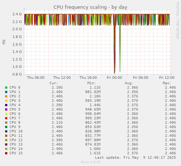Click the dark purple CPU 13 swatch
The image size is (181, 166).
pos(6,144)
